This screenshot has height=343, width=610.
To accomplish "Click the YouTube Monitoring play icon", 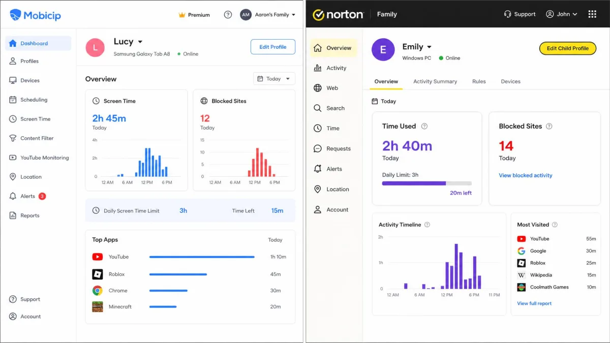I will click(13, 158).
